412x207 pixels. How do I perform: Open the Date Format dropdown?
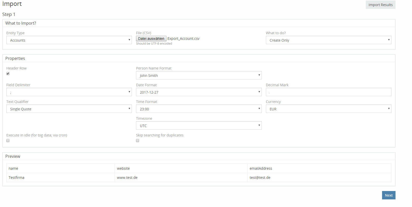(199, 92)
